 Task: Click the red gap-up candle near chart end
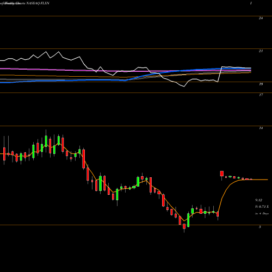point(222,174)
